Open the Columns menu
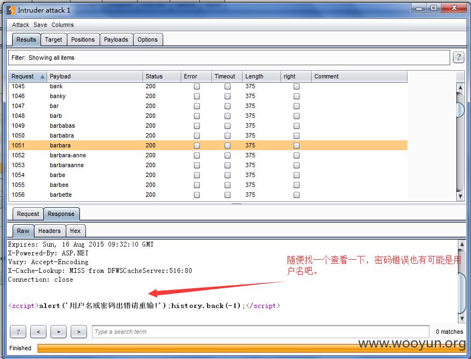 [62, 25]
